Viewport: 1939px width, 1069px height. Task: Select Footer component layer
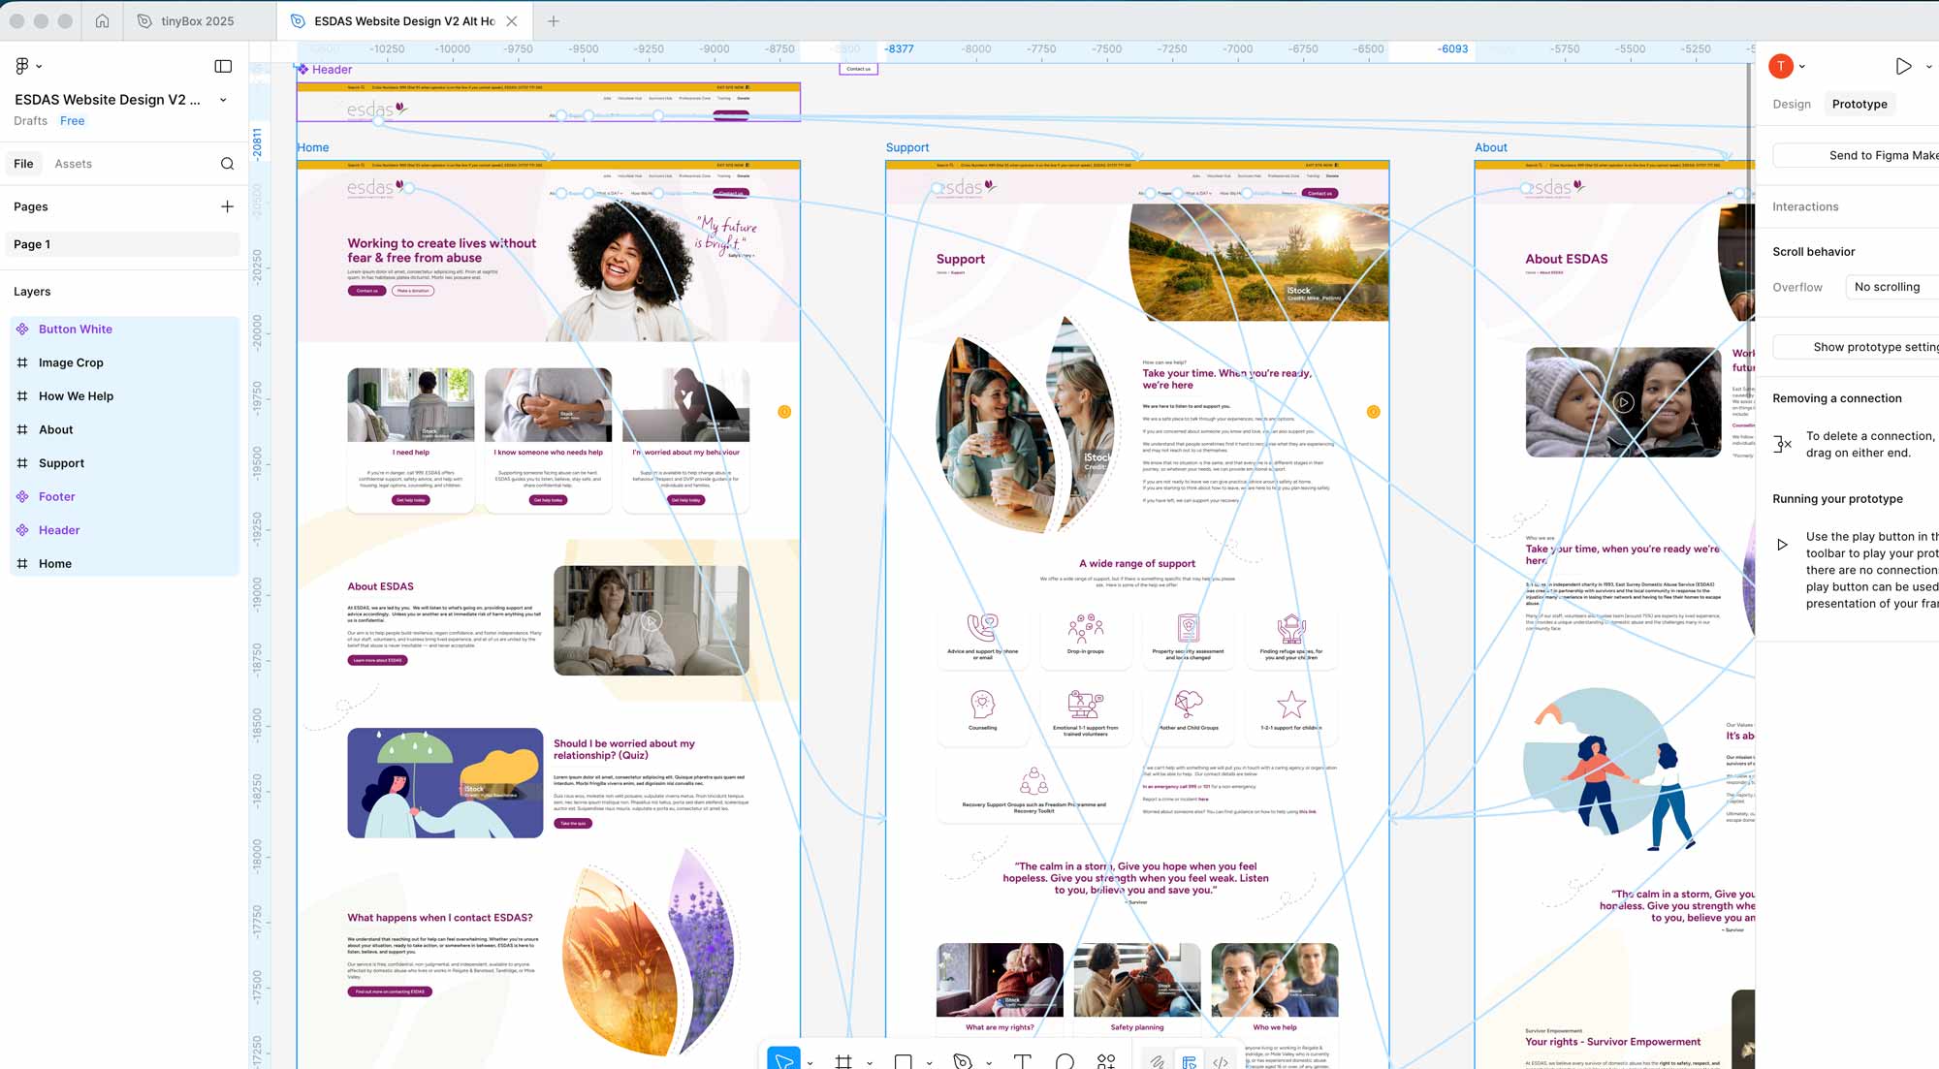[x=124, y=496]
